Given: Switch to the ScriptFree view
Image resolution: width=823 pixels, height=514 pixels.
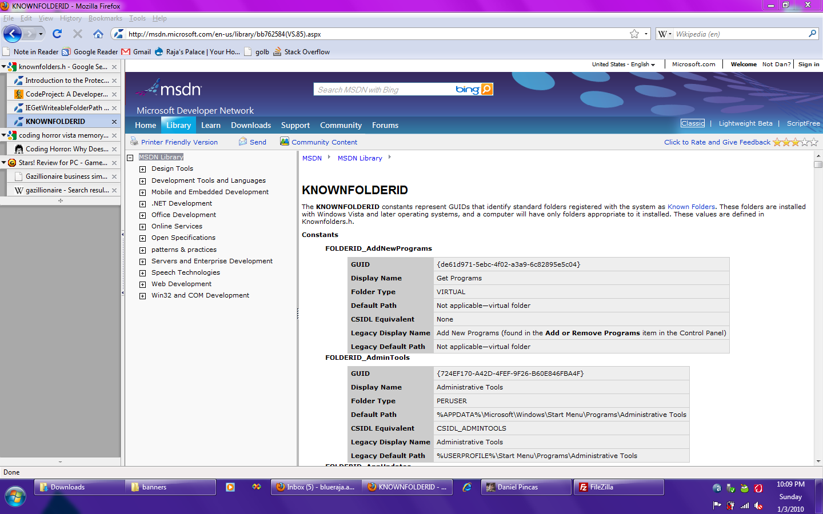Looking at the screenshot, I should (803, 123).
